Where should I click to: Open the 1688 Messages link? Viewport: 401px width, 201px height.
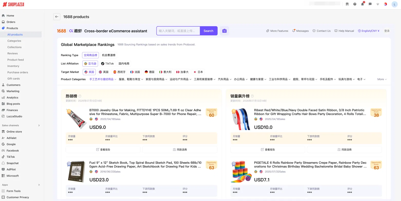click(300, 31)
